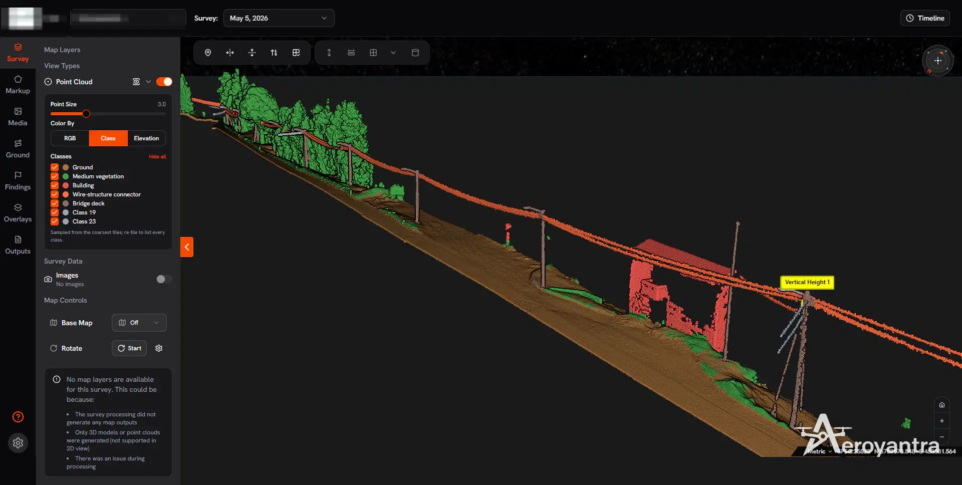Select the Vertical Height 1 measurement label
This screenshot has height=485, width=962.
point(807,282)
